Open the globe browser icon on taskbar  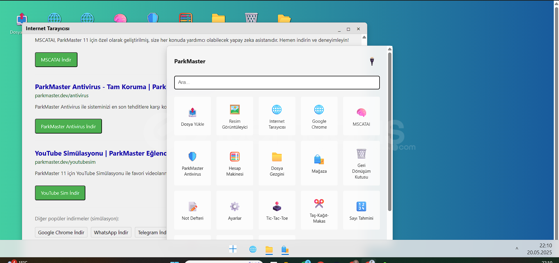[x=253, y=249]
